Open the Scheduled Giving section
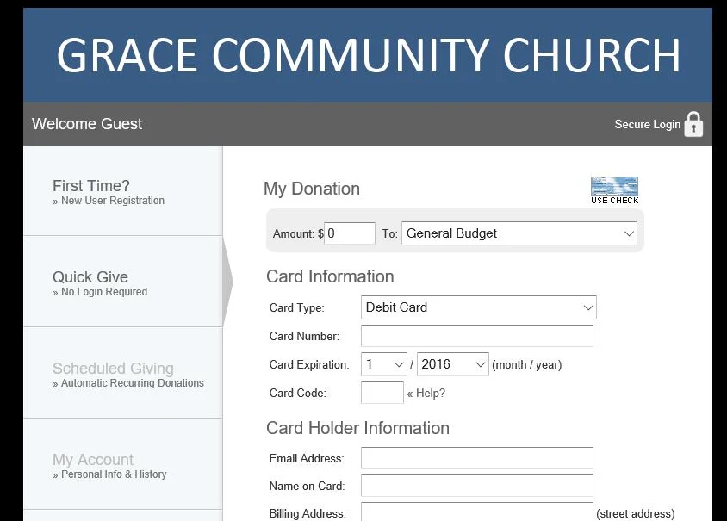This screenshot has height=521, width=727. click(x=123, y=373)
